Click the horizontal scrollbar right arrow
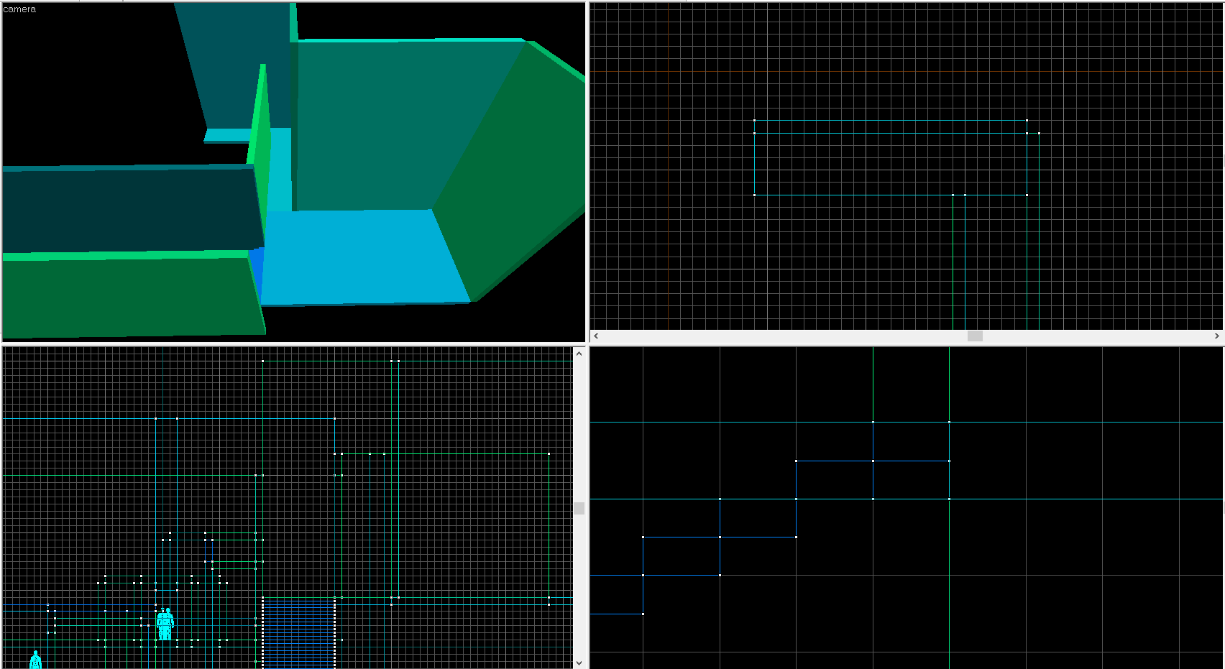Viewport: 1225px width, 669px height. click(1216, 336)
